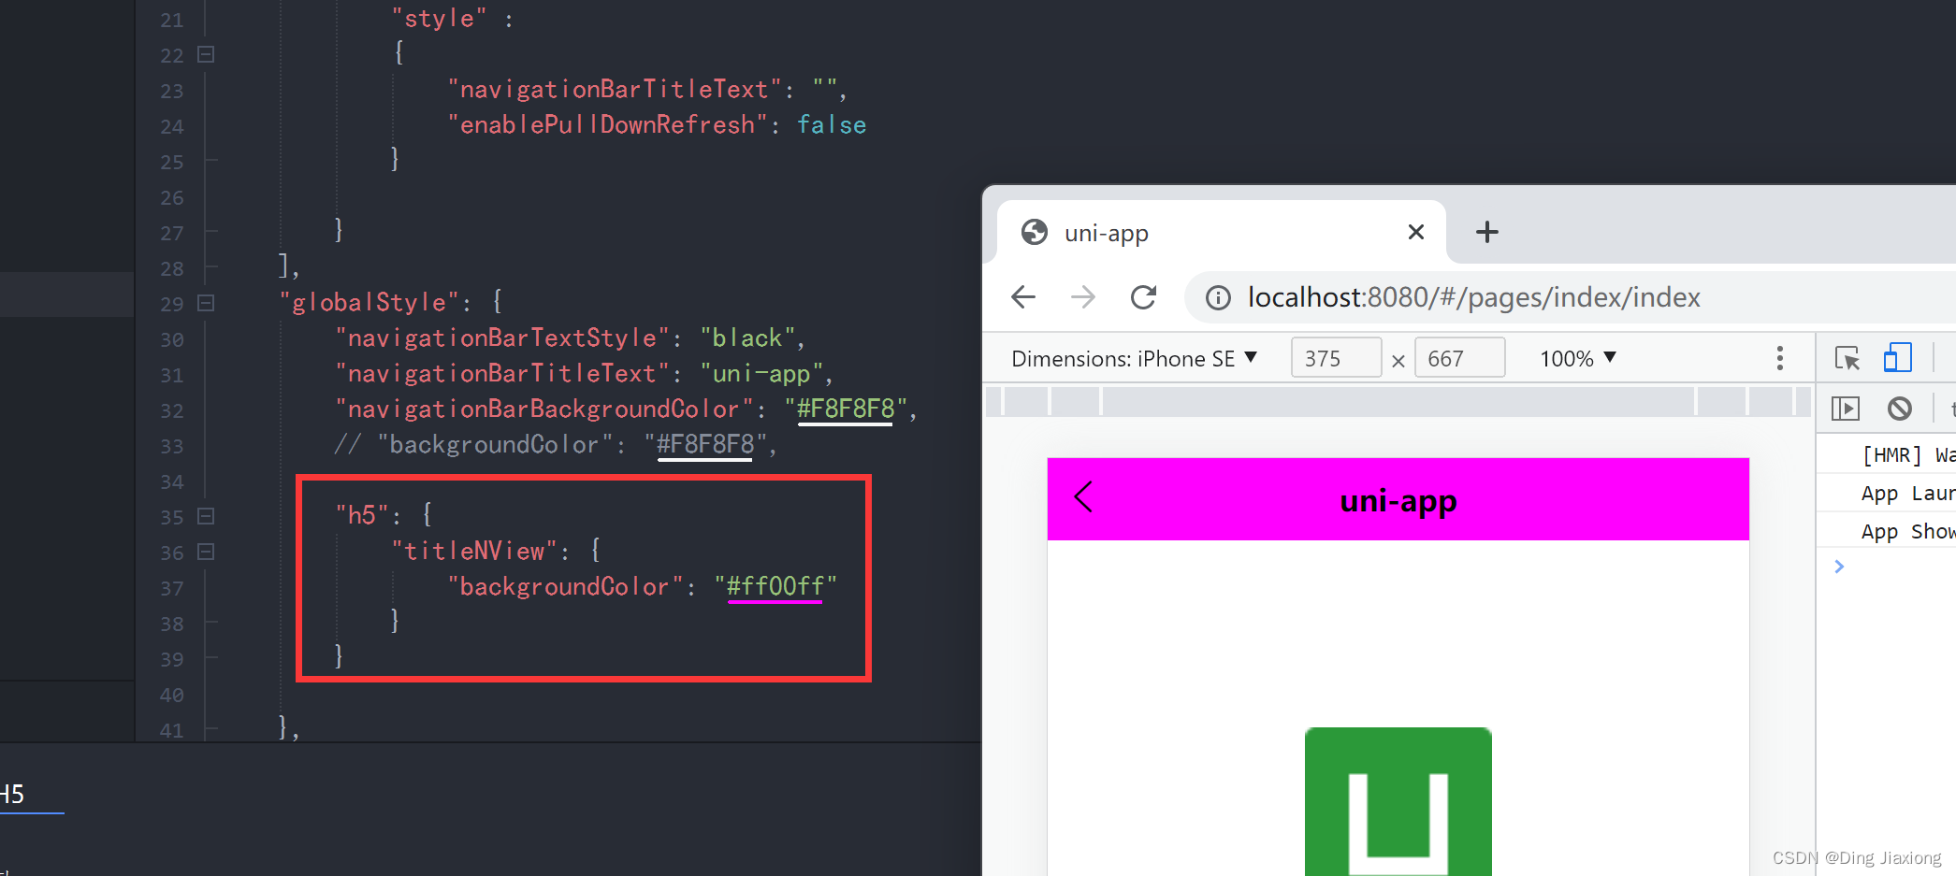Viewport: 1956px width, 876px height.
Task: Click the uni-app title in navigation bar
Action: coord(1398,501)
